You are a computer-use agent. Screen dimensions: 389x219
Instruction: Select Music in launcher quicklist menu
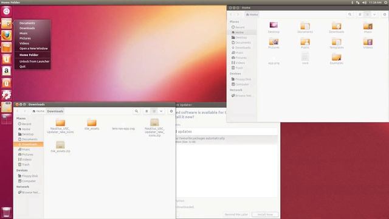tap(24, 33)
